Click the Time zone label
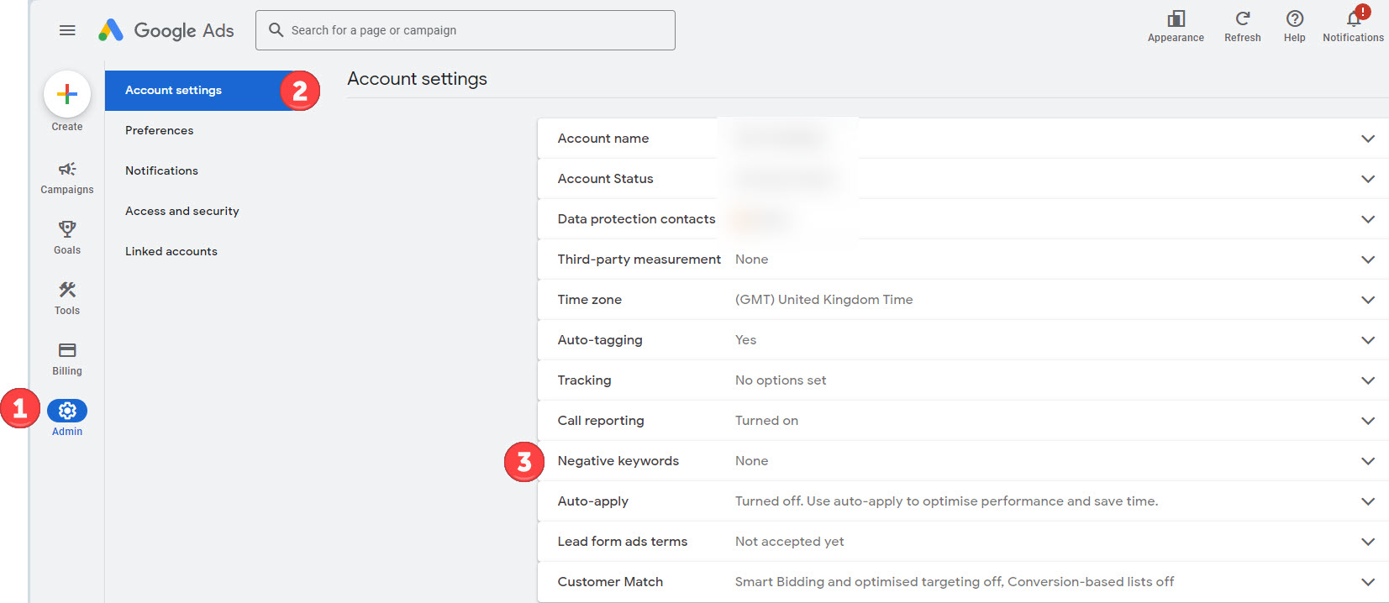 (590, 300)
